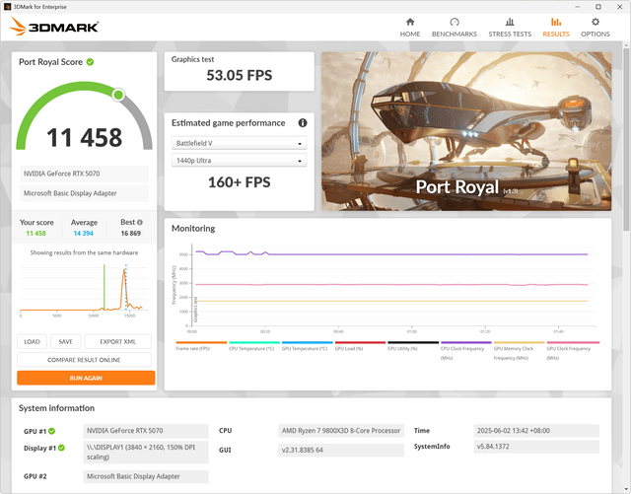The image size is (631, 494).
Task: Toggle the CPU Clock Frequency legend swatch
Action: click(x=466, y=342)
